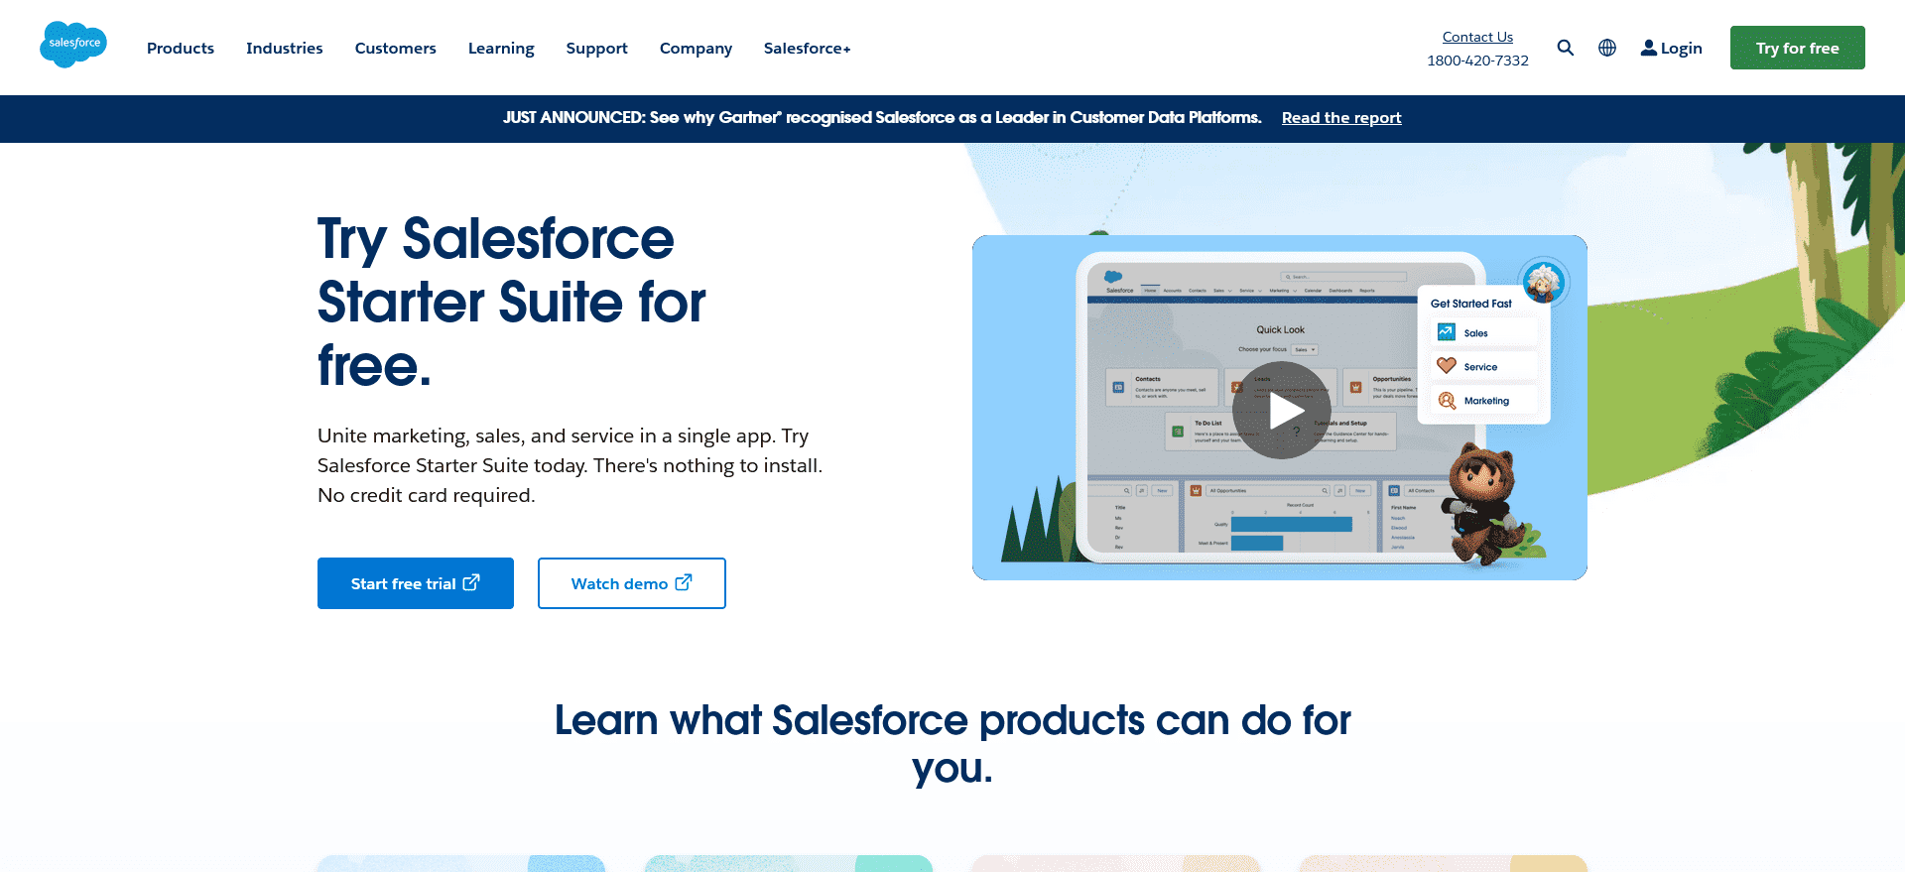Click the JUST ANNOUNCED banner text
This screenshot has width=1905, height=872.
[x=882, y=117]
